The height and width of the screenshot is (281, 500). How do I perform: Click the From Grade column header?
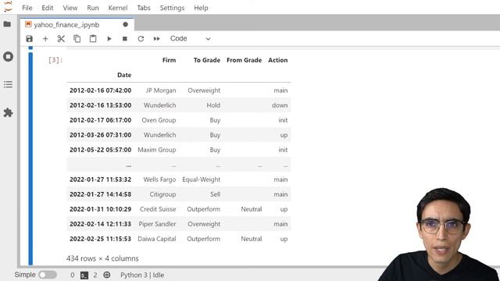pos(244,60)
